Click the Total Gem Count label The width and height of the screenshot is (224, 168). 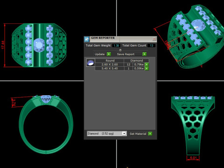134,45
